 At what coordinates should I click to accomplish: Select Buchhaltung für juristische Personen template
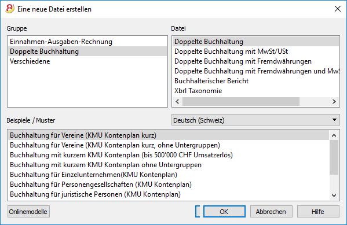coord(169,194)
